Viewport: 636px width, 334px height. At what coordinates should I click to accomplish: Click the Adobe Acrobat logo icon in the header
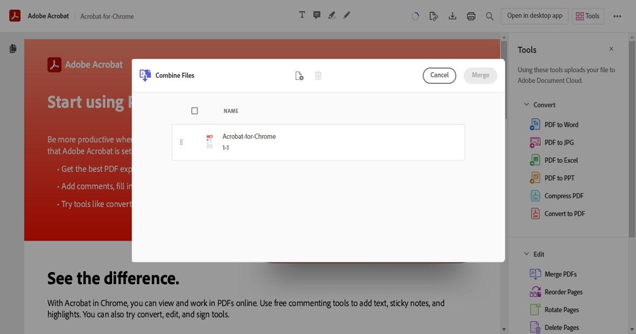point(15,16)
